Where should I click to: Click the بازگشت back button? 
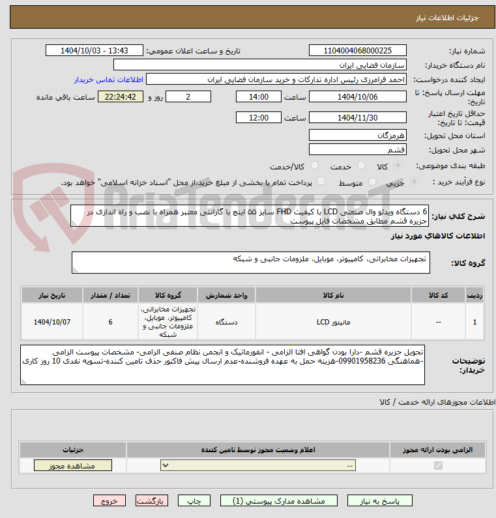[x=152, y=501]
